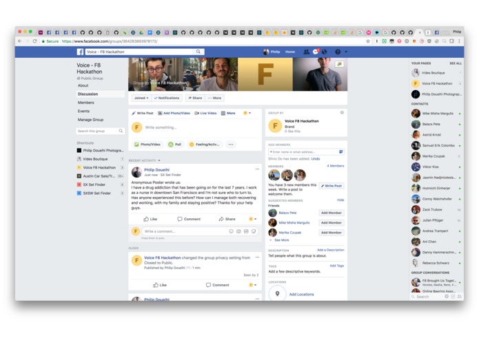Change liking identity dropdown on Philip's post
This screenshot has height=340, width=479.
(x=253, y=219)
